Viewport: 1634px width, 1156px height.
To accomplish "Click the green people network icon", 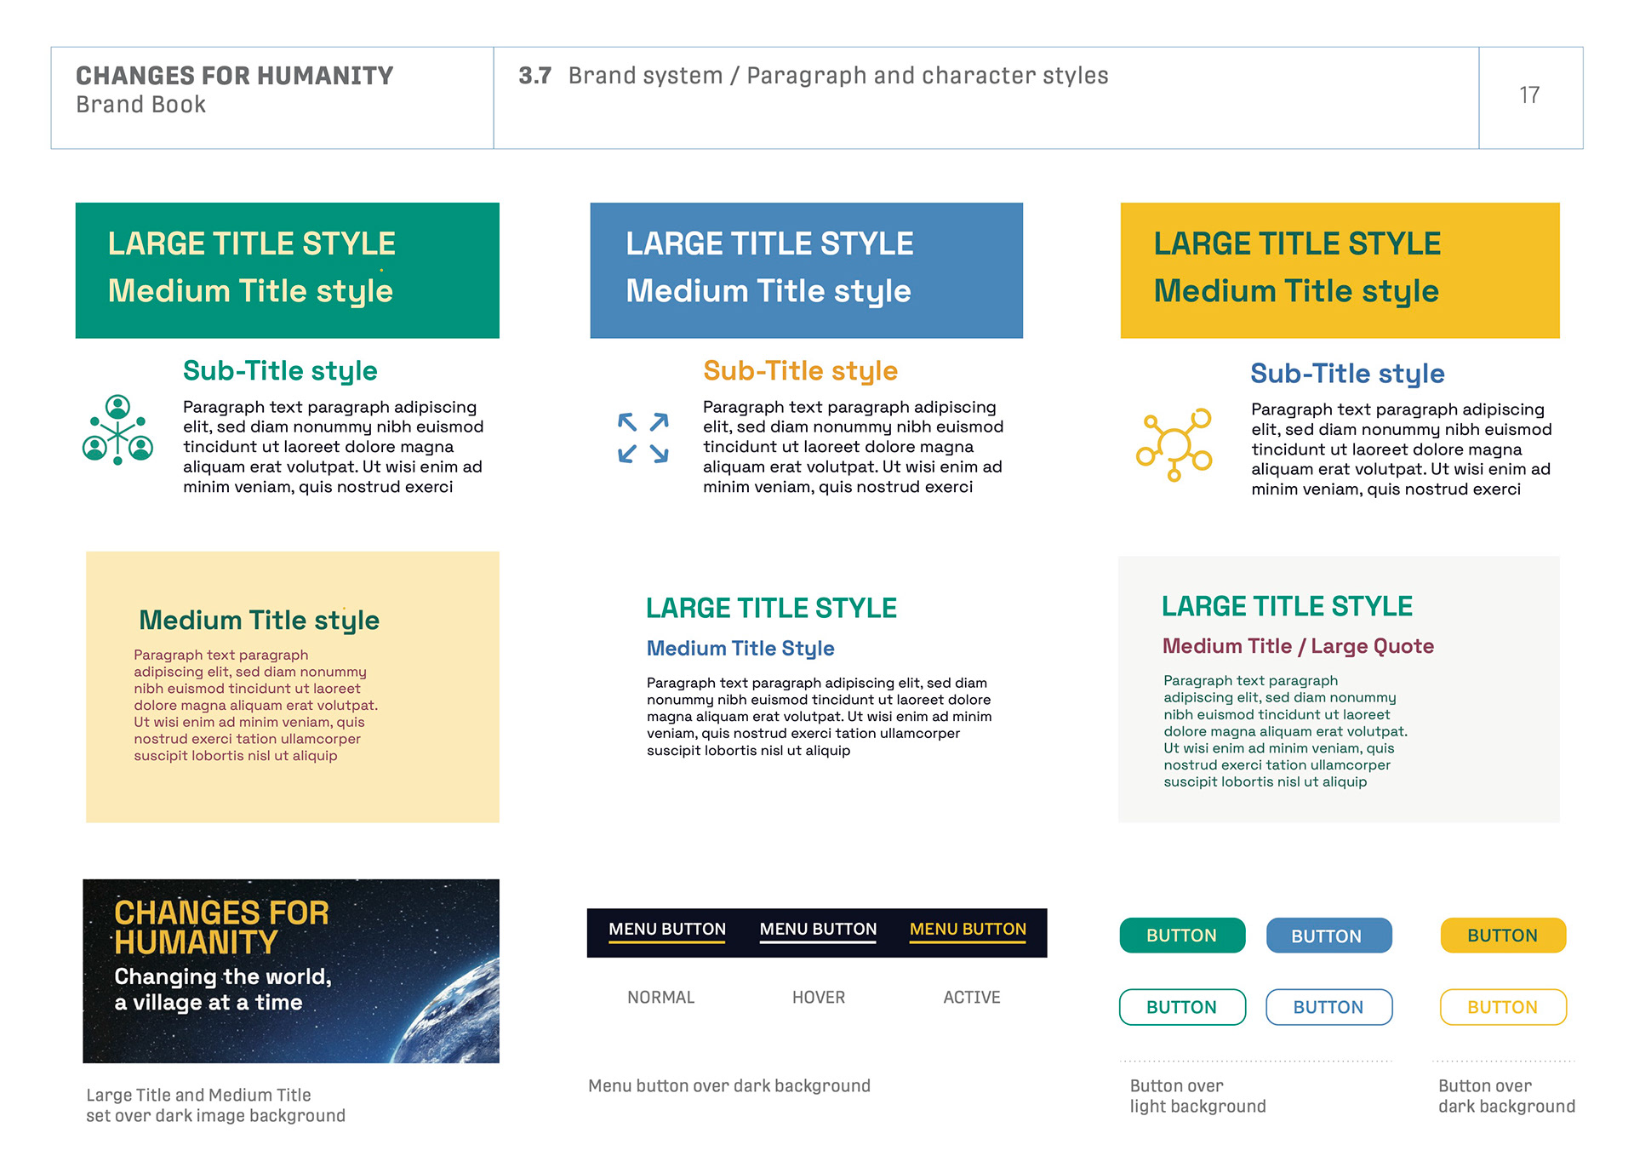I will tap(117, 429).
